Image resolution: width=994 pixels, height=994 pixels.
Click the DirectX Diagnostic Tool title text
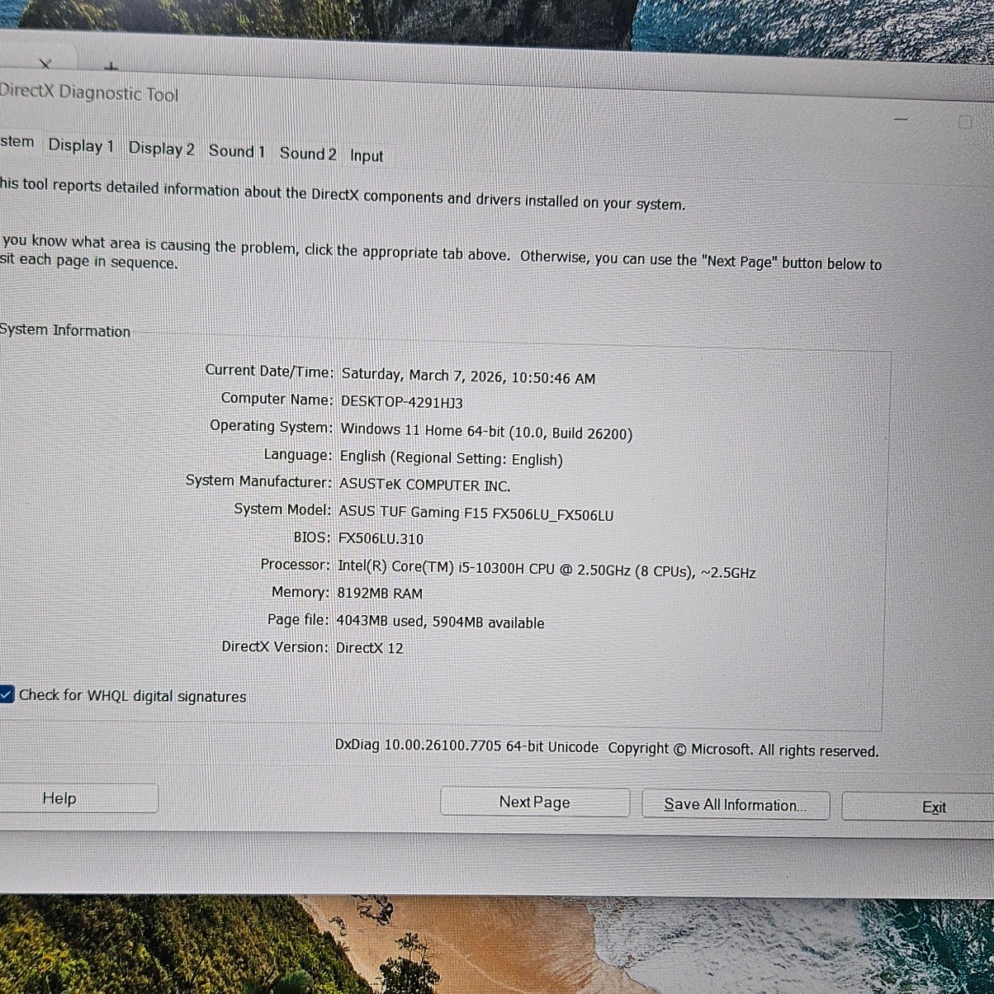(x=88, y=92)
